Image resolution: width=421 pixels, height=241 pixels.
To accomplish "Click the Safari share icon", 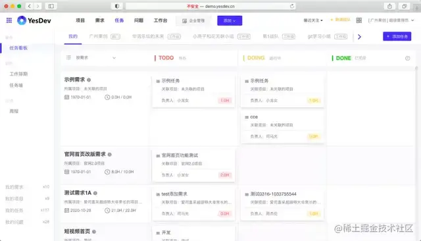I will (x=389, y=6).
